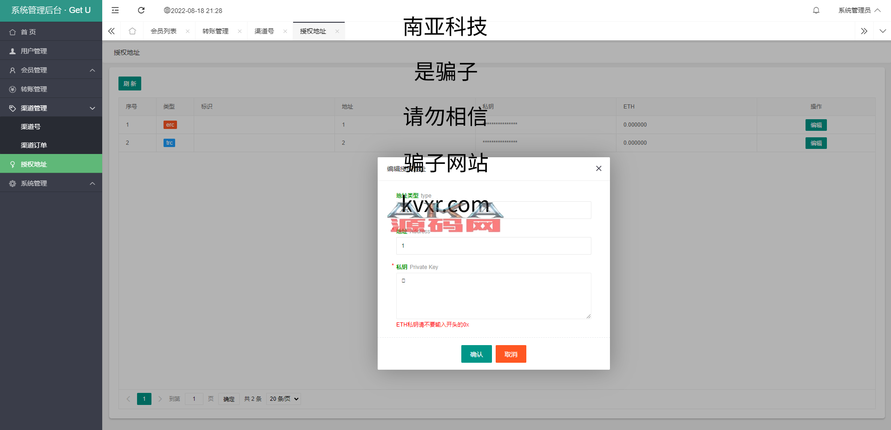Click the sidebar collapse menu icon

pos(115,10)
